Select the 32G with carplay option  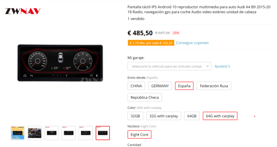[164, 116]
